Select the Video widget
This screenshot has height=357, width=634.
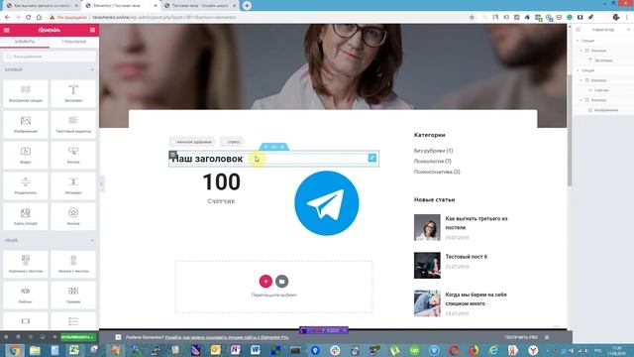pyautogui.click(x=26, y=155)
